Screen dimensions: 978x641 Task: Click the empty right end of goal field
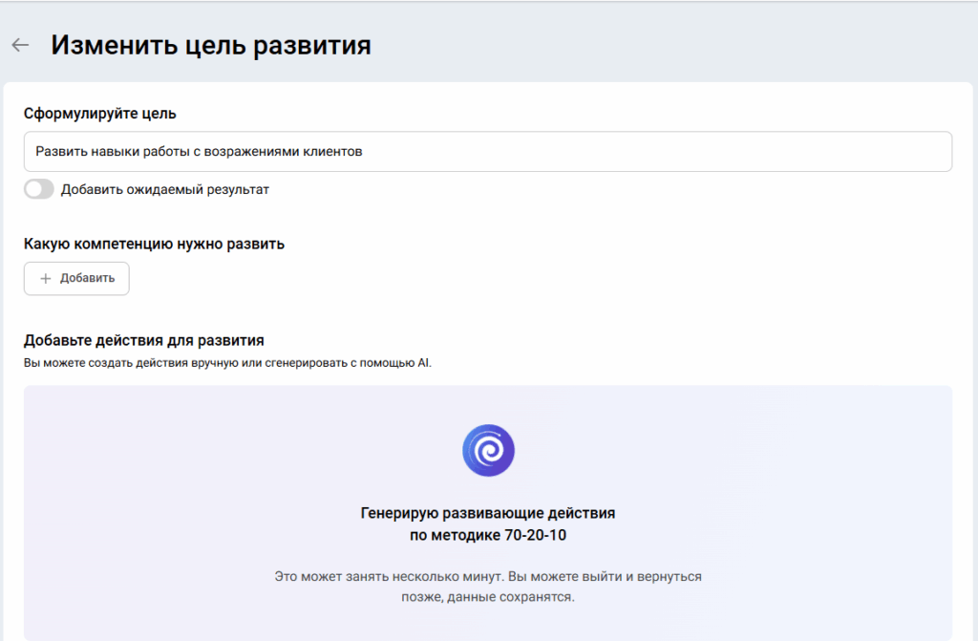pos(764,151)
